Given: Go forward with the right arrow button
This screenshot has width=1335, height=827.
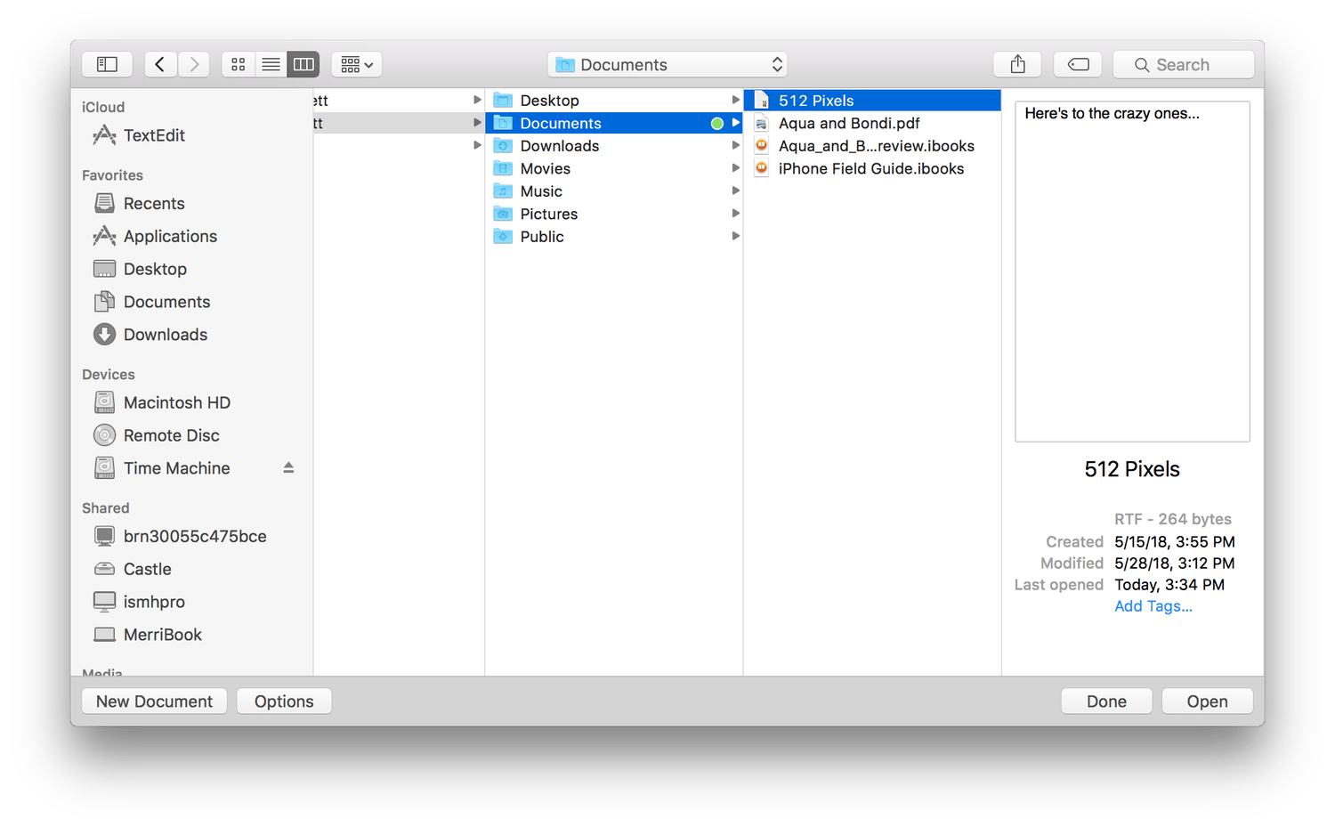Looking at the screenshot, I should 194,64.
